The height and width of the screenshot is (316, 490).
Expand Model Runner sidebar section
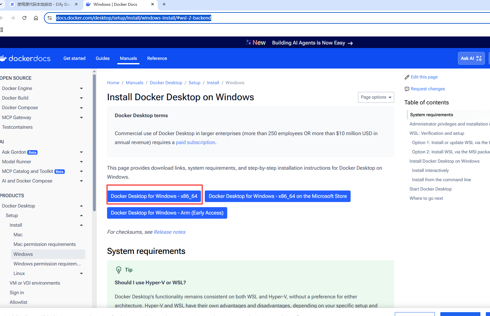(81, 162)
